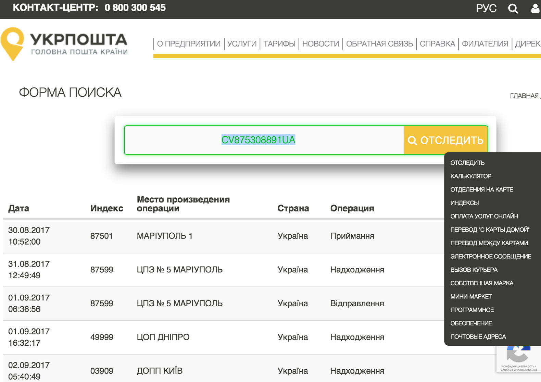Screen dimensions: 541x382
Task: Click the ГЛАВНАЯ breadcrumb link
Action: 524,96
